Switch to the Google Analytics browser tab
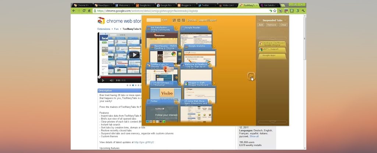 point(144,5)
